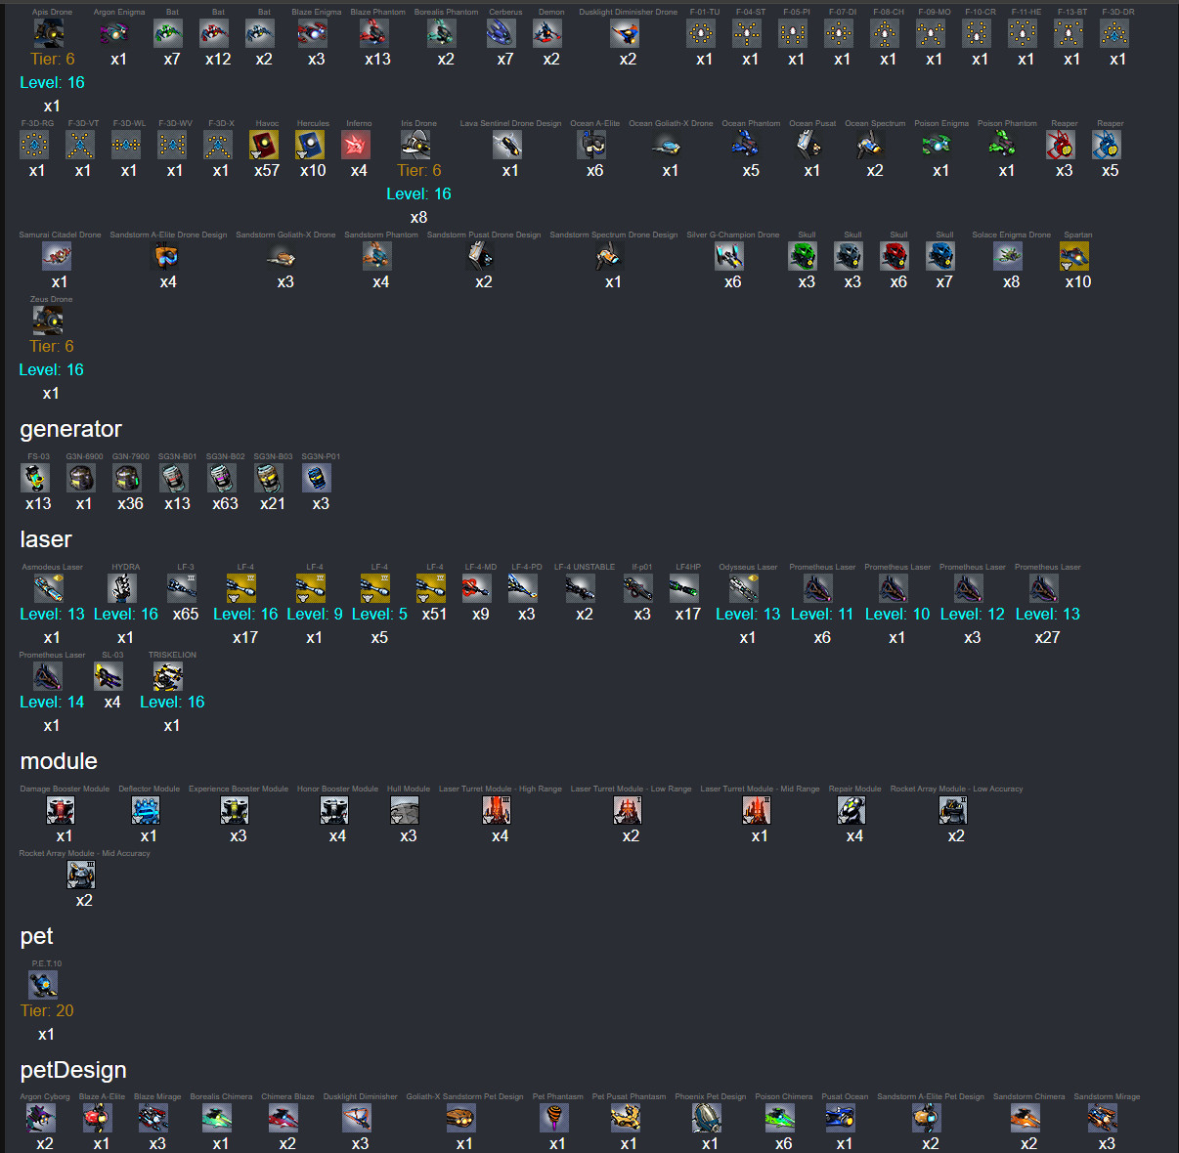This screenshot has width=1179, height=1153.
Task: Click the Spartan drone design icon
Action: tap(1074, 256)
